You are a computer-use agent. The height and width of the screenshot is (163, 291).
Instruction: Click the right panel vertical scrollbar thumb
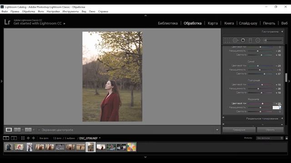click(x=286, y=77)
